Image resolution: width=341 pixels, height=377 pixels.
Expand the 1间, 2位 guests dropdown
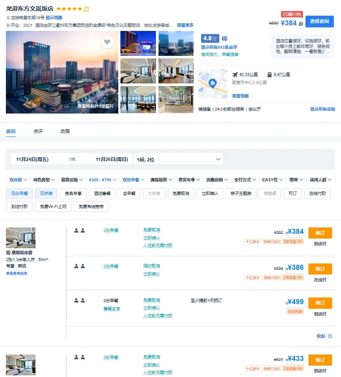pos(178,159)
